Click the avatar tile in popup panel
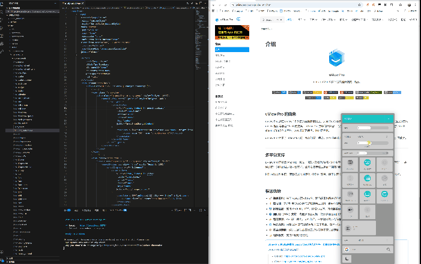Screen dimensions: 421x264 tap(359, 228)
